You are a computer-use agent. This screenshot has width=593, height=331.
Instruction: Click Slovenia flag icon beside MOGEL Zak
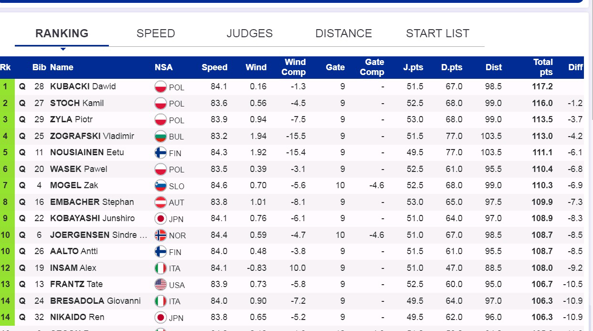coord(160,186)
